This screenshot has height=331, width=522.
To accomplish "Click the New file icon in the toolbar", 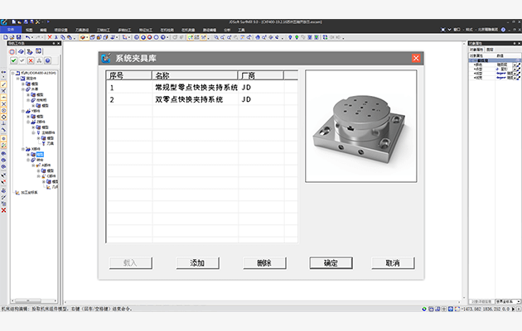I will [6, 37].
